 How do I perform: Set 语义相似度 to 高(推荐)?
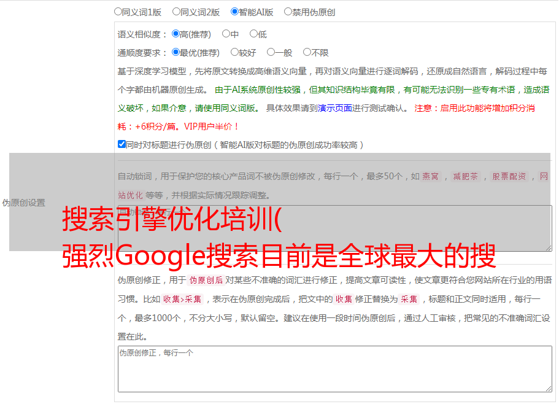click(x=175, y=34)
